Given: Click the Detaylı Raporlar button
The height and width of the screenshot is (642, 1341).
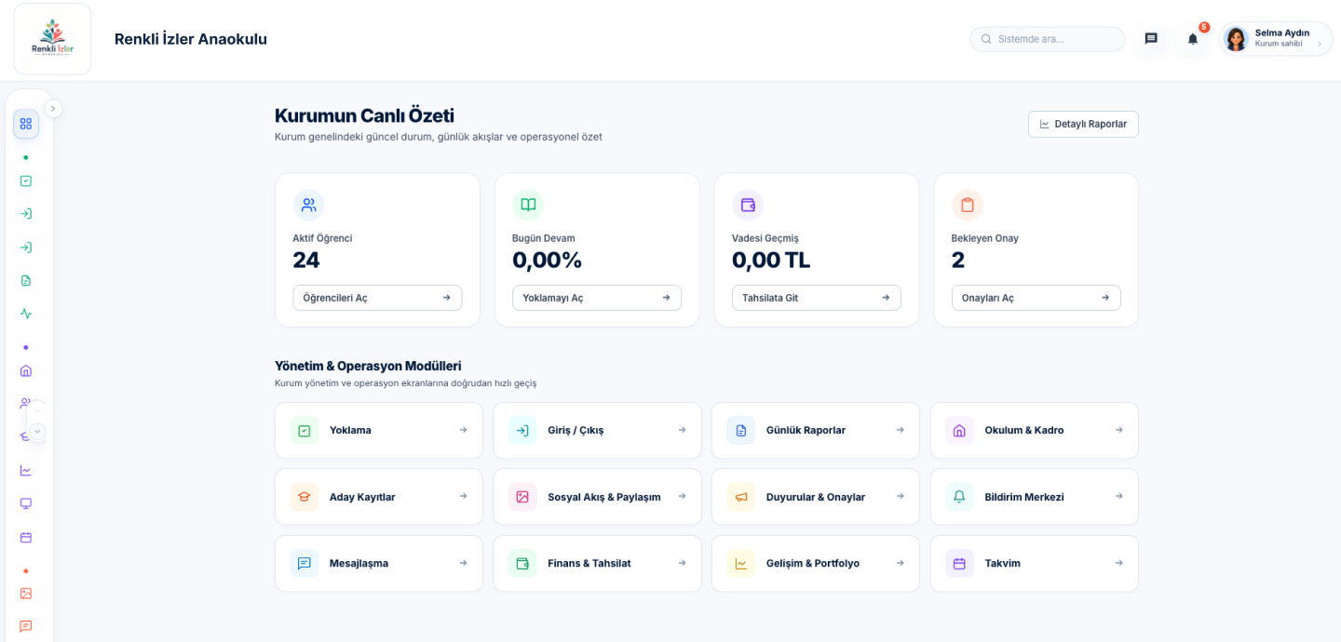Looking at the screenshot, I should pyautogui.click(x=1083, y=124).
